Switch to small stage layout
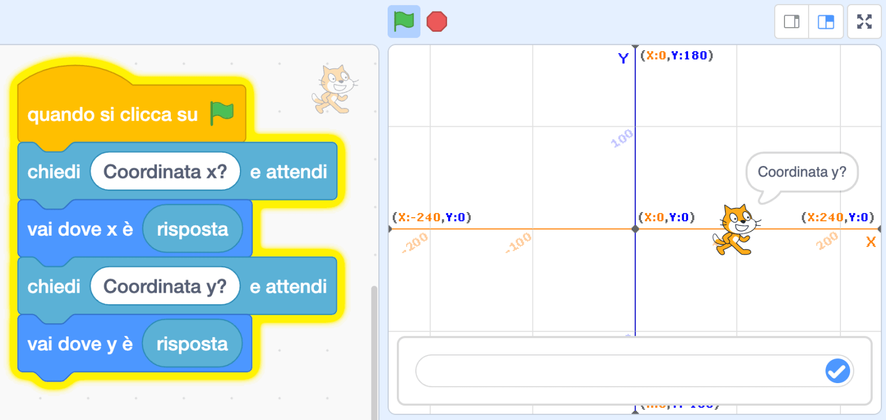Viewport: 886px width, 420px height. coord(791,22)
